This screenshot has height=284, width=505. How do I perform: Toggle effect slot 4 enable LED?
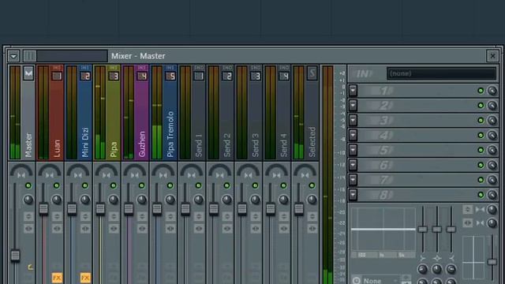[x=481, y=135]
